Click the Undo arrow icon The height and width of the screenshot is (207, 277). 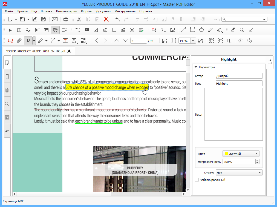117,19
